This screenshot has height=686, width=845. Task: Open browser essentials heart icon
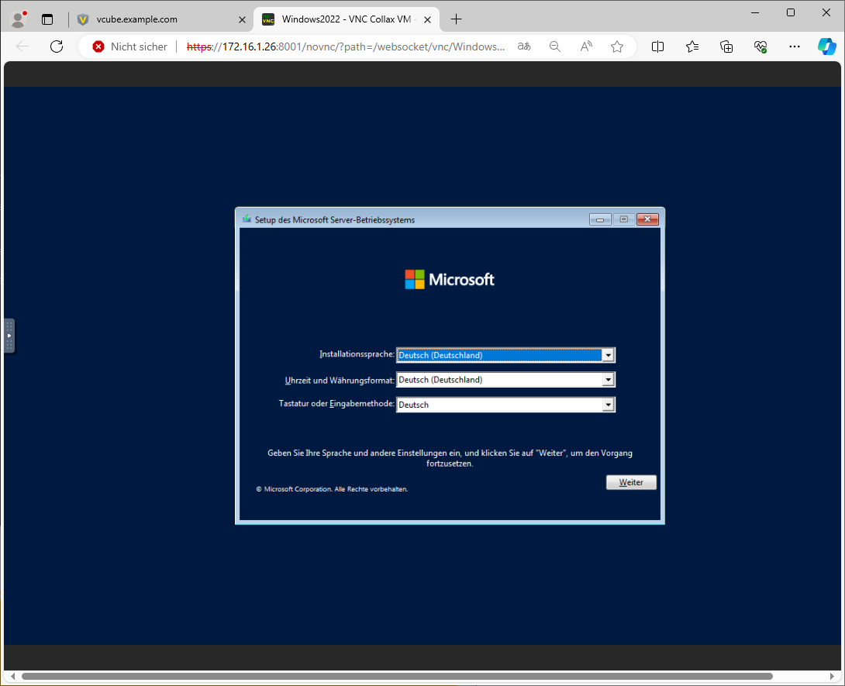point(760,47)
